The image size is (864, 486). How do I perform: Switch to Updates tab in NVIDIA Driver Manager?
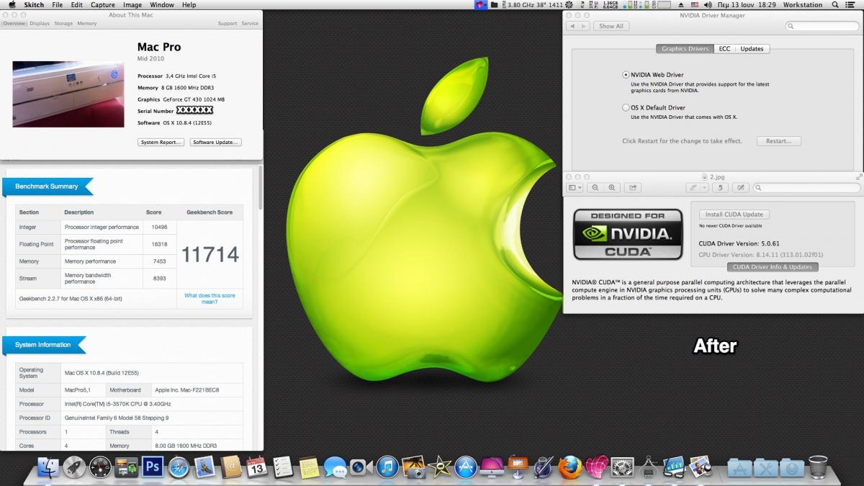752,49
